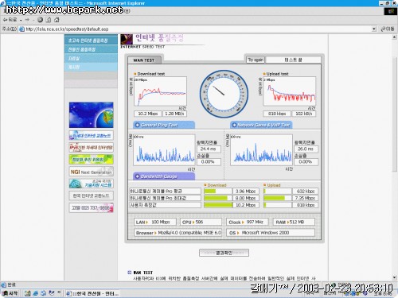Select the LAN 100 Mbps field
Image resolution: width=398 pixels, height=298 pixels.
click(x=155, y=222)
